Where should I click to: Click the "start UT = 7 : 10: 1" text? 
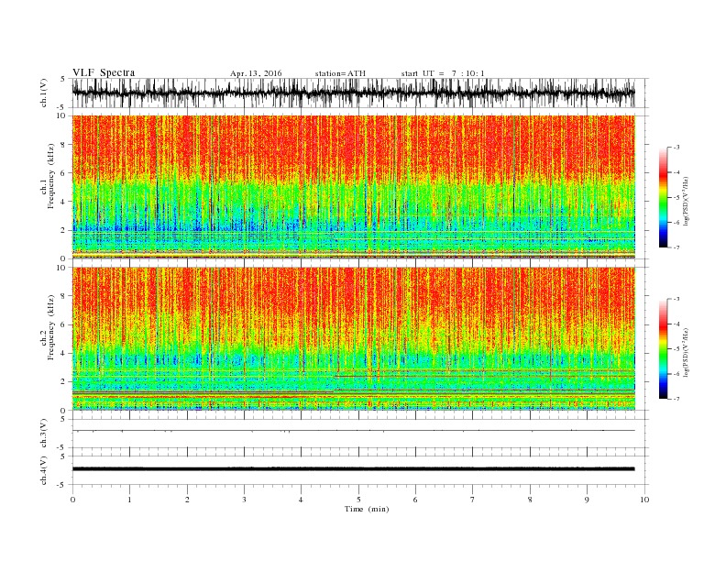(443, 73)
